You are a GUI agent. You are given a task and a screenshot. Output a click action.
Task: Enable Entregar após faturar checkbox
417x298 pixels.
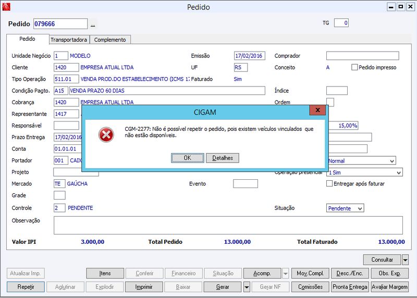click(329, 183)
